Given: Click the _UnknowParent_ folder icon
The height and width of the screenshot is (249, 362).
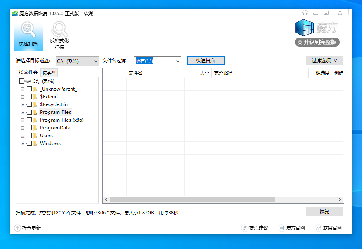Looking at the screenshot, I should [x=35, y=89].
